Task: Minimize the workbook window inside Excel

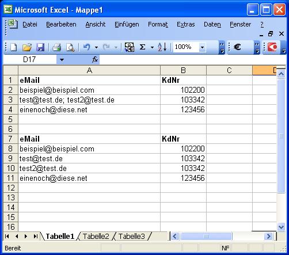Action: pyautogui.click(x=261, y=35)
